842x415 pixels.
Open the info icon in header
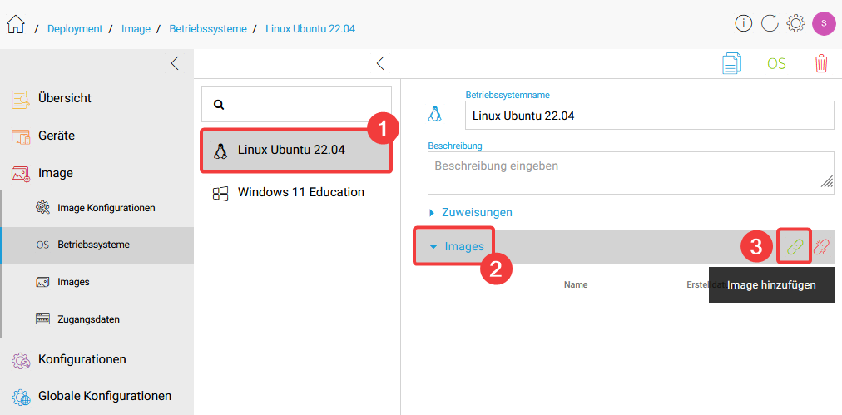(743, 23)
